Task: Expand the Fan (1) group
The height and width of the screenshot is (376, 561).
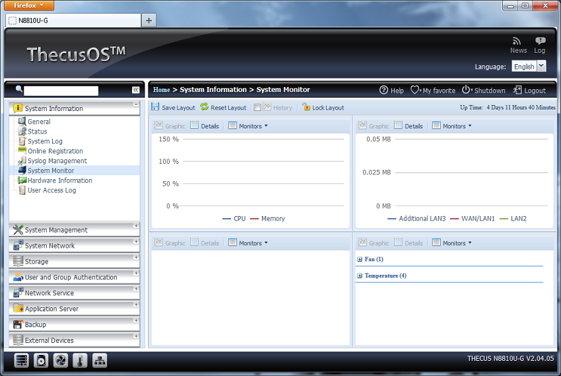Action: [x=360, y=259]
